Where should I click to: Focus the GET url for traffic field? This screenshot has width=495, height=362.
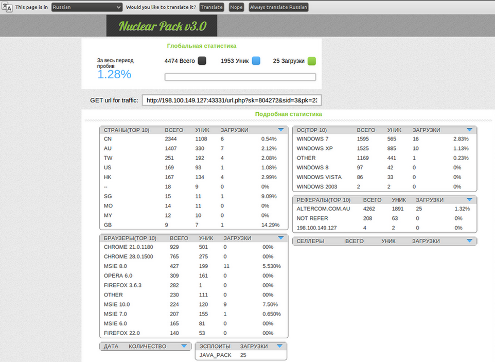point(232,100)
